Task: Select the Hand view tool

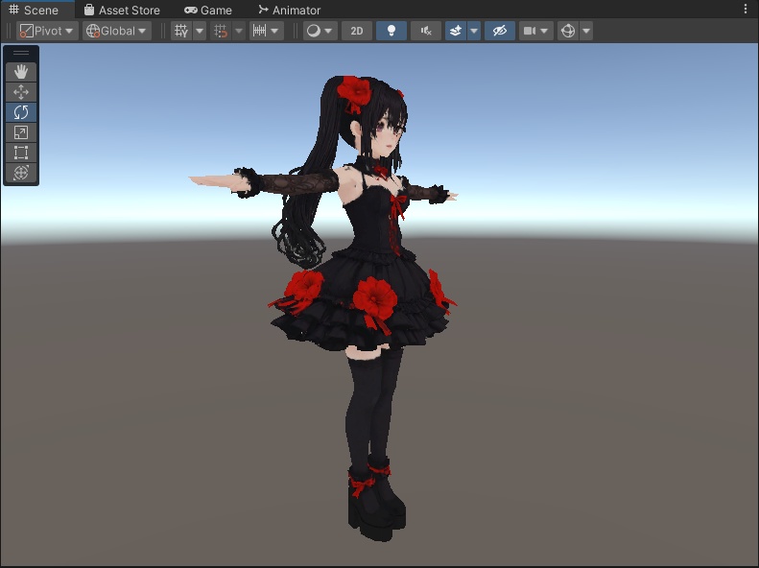Action: [21, 72]
